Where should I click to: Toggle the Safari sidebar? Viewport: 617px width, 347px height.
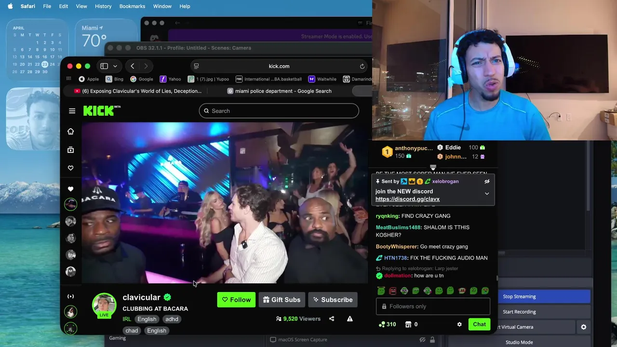point(104,66)
